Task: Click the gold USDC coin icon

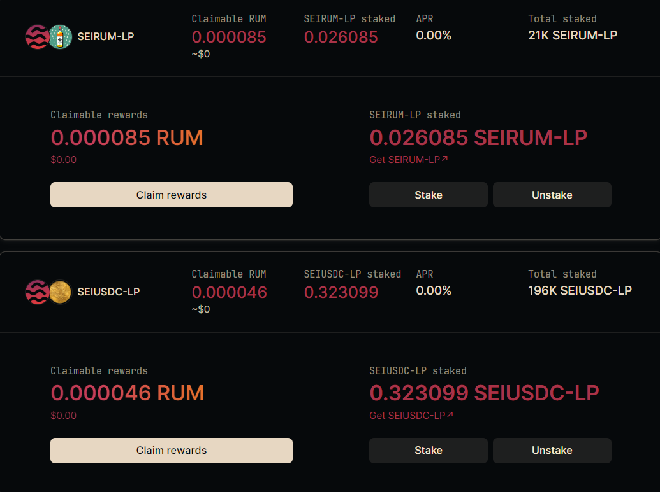Action: click(60, 292)
